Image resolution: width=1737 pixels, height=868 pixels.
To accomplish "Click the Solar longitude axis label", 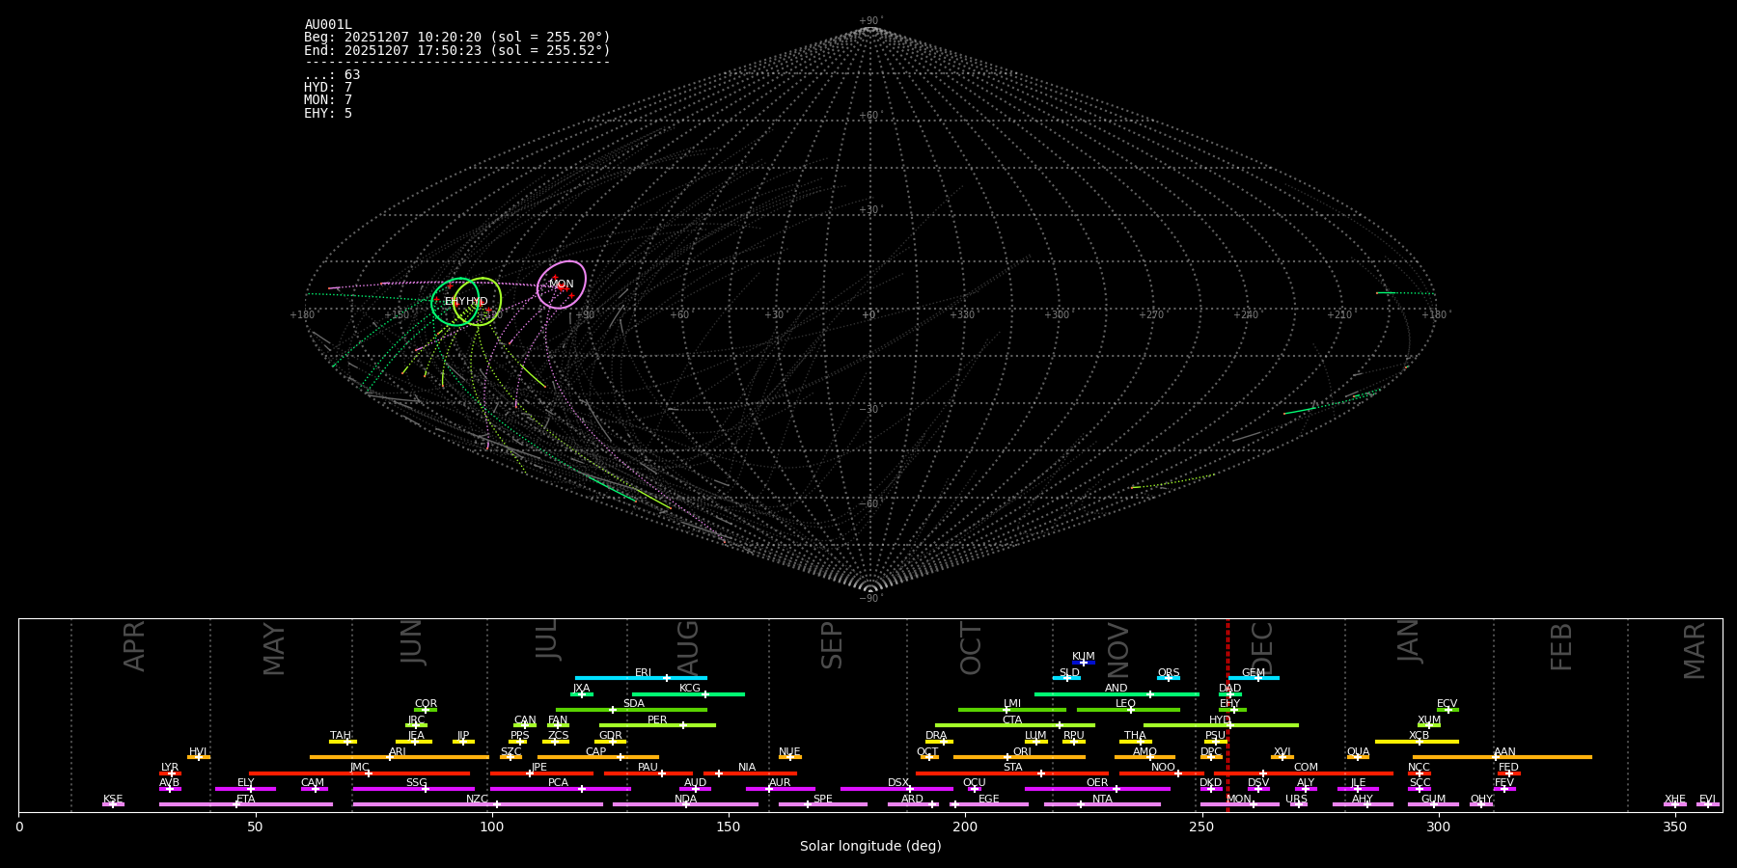I will [870, 847].
